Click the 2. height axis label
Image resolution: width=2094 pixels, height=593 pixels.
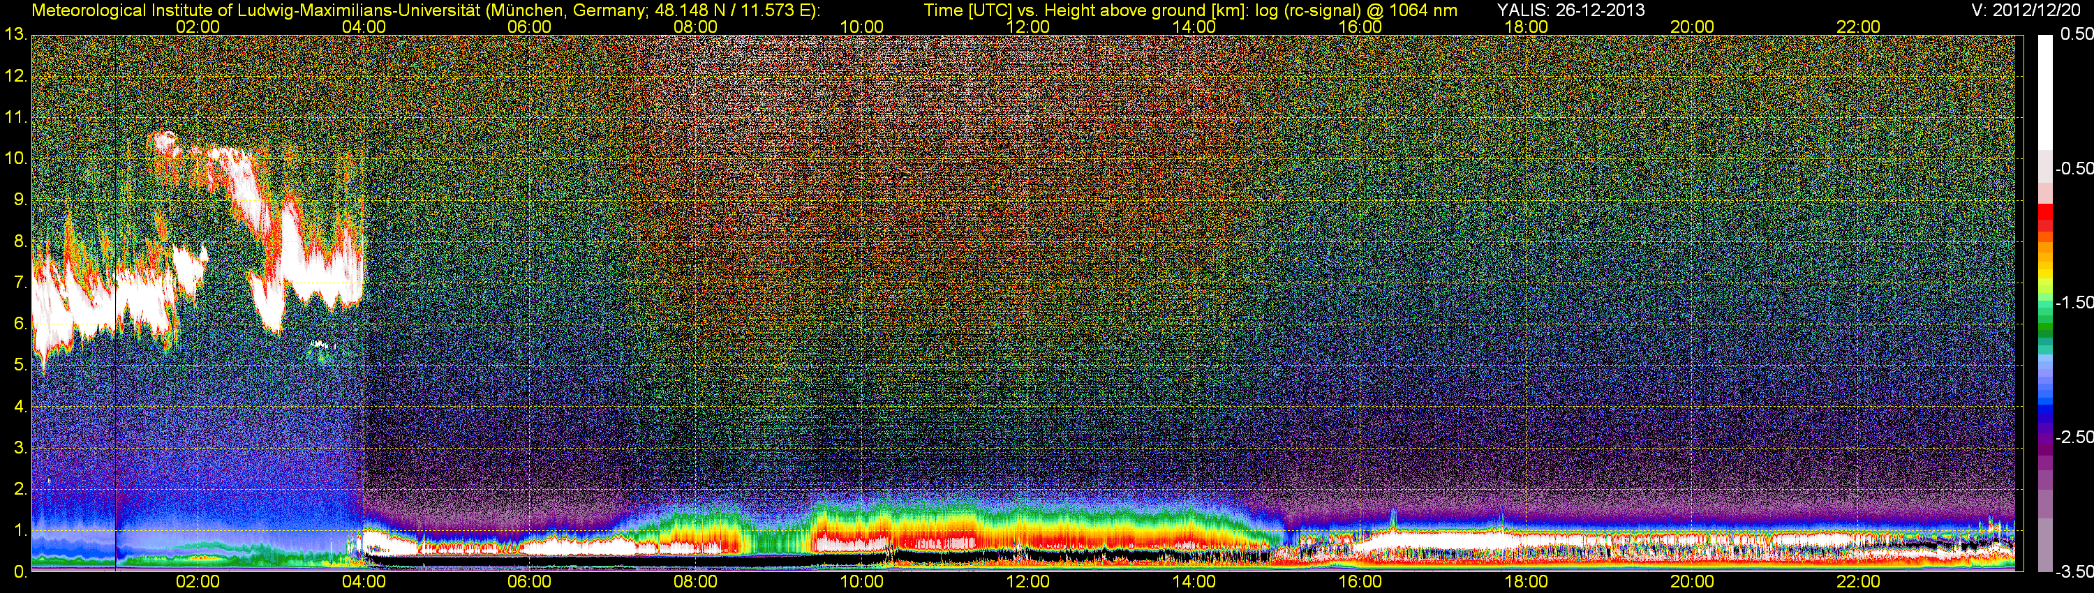coord(20,489)
